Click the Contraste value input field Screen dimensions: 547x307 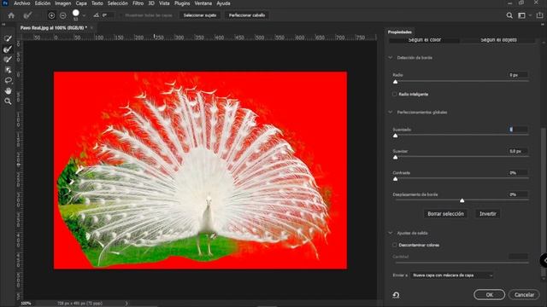coord(518,172)
